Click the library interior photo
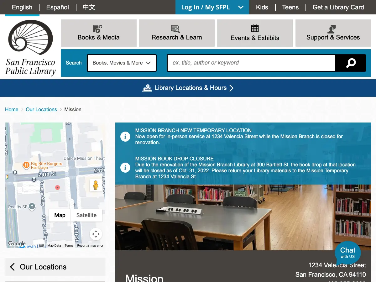376x282 pixels. click(243, 217)
